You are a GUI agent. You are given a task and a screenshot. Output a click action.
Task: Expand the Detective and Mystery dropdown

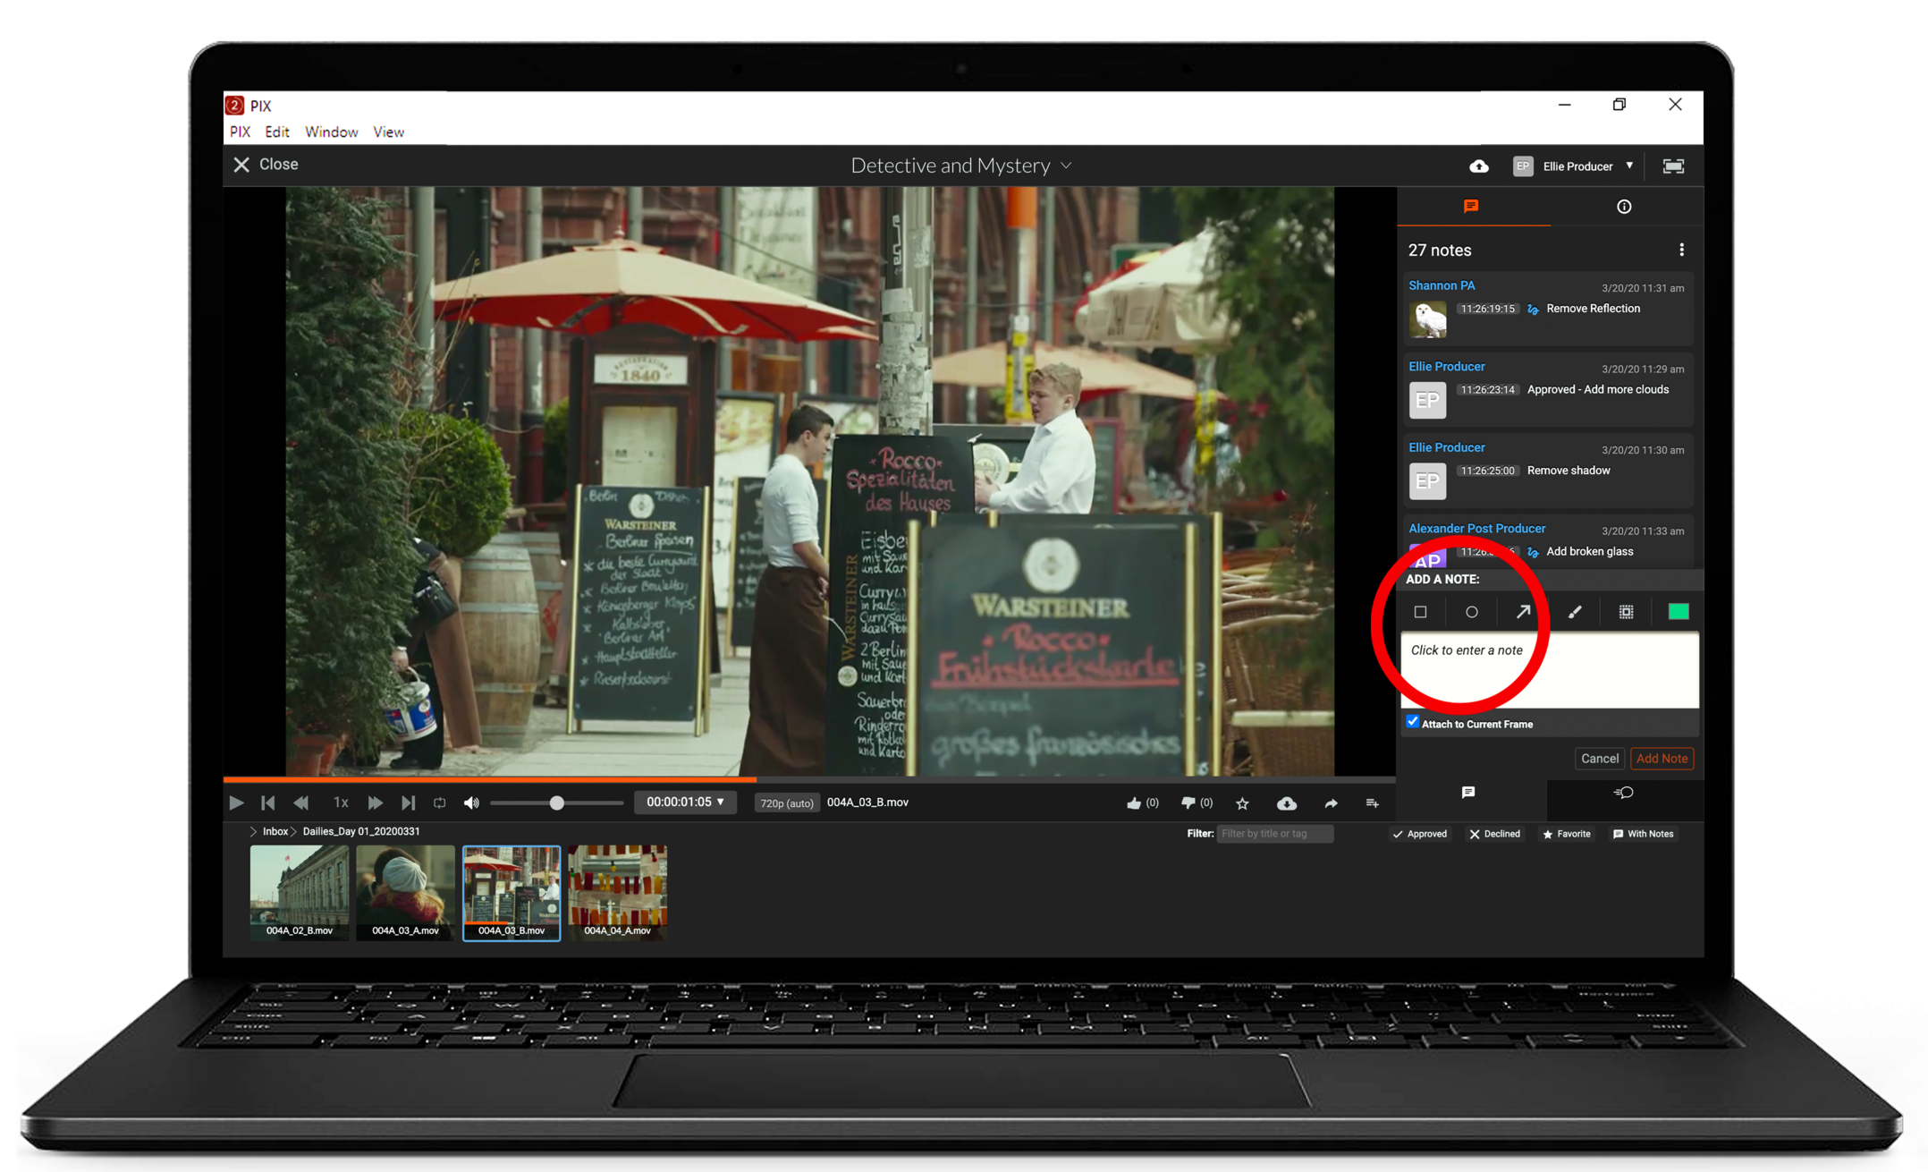961,166
